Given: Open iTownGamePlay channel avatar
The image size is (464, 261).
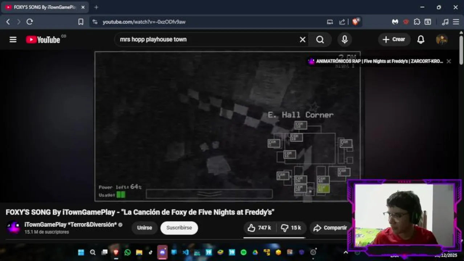Looking at the screenshot, I should click(x=13, y=228).
